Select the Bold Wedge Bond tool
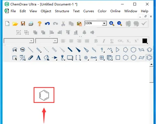This screenshot has width=156, height=124. point(78,50)
